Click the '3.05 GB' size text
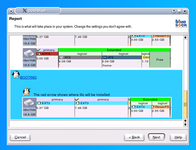196x150 pixels. 43,58
